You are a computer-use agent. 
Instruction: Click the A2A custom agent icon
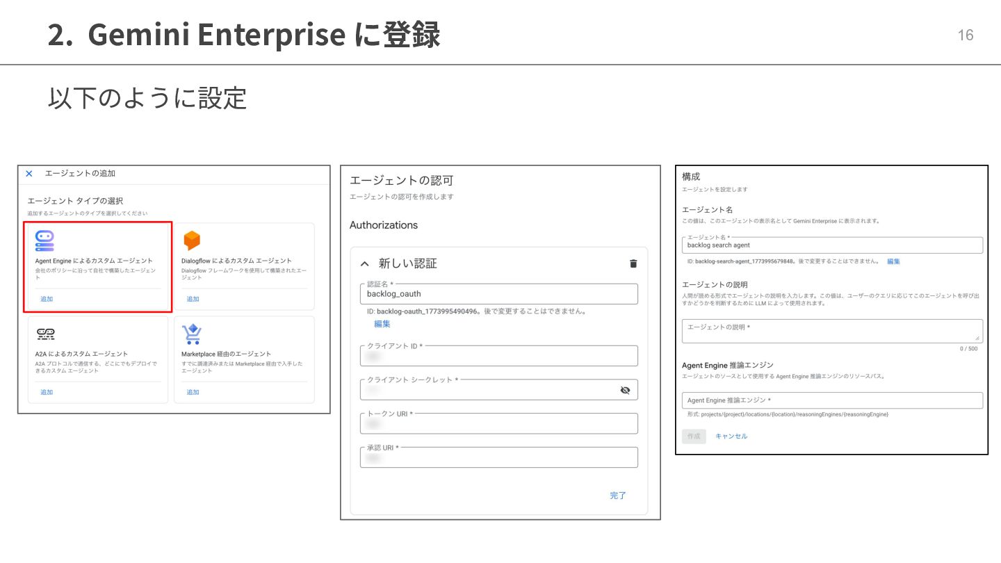click(46, 334)
